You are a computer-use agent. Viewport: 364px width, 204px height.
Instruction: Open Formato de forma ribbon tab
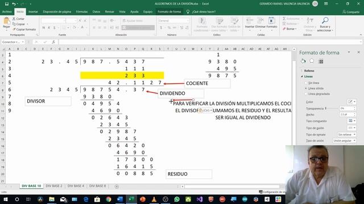tap(169, 11)
